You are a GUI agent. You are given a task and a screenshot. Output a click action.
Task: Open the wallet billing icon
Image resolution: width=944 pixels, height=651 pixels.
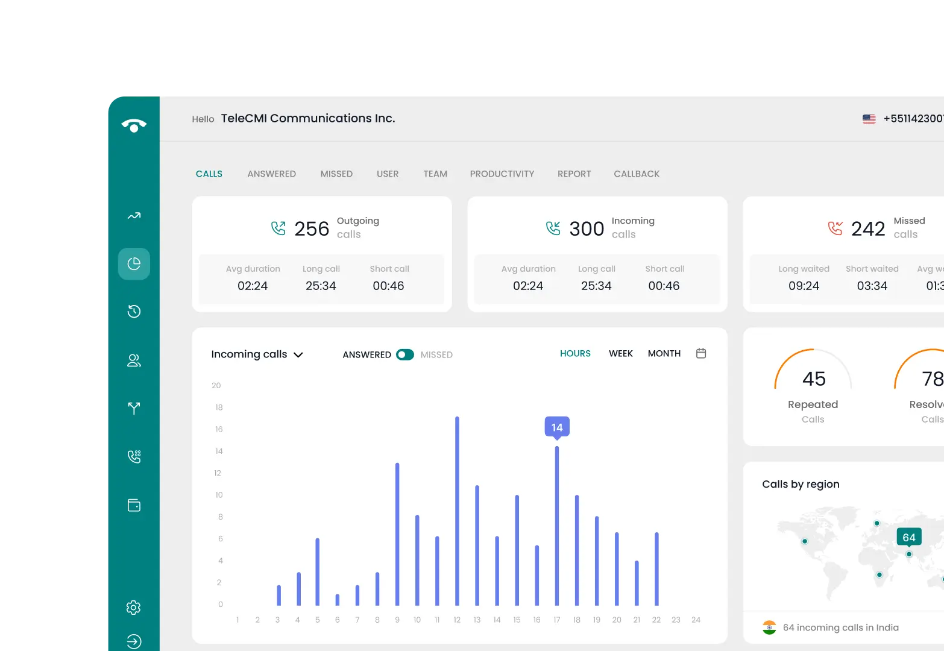[134, 505]
